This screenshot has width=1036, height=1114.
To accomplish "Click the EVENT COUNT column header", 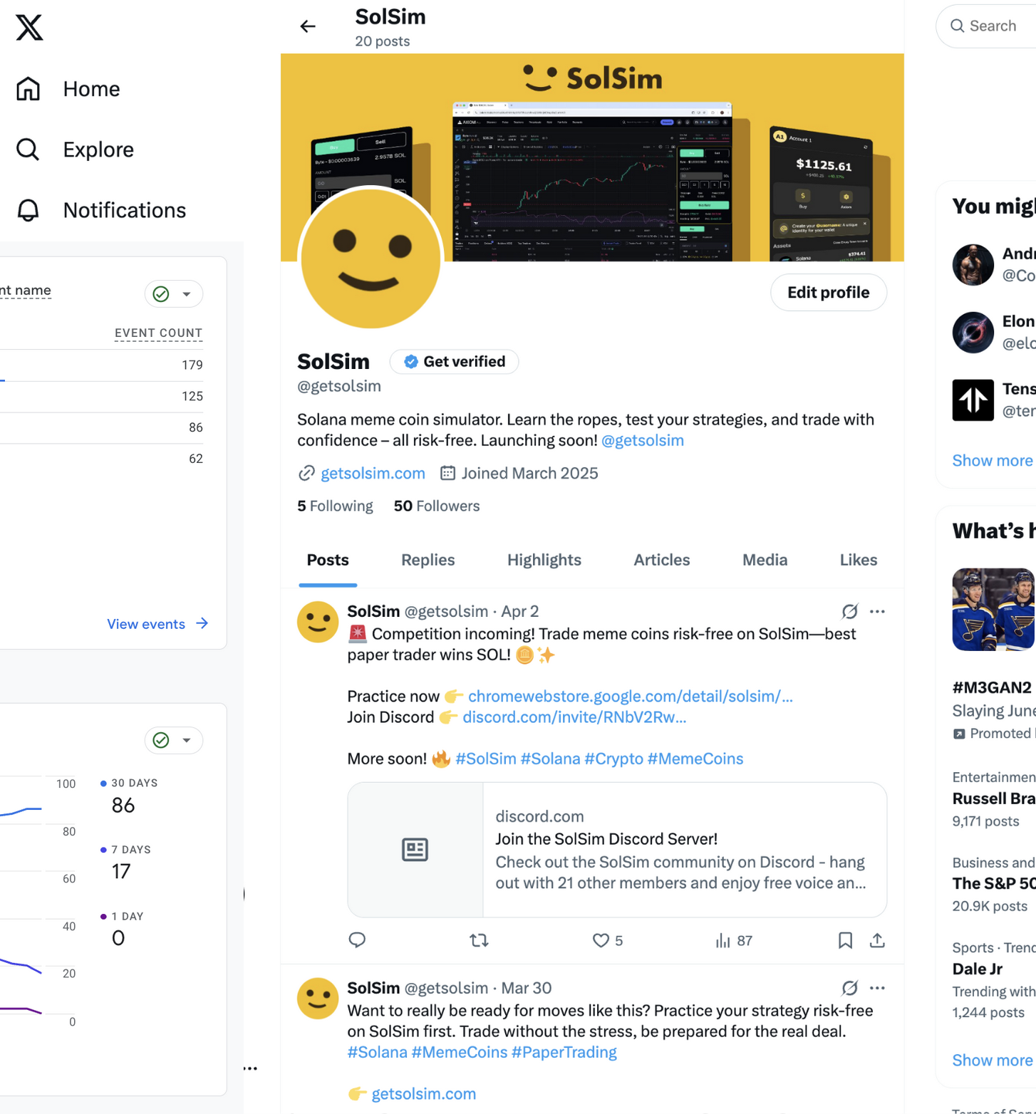I will [158, 333].
